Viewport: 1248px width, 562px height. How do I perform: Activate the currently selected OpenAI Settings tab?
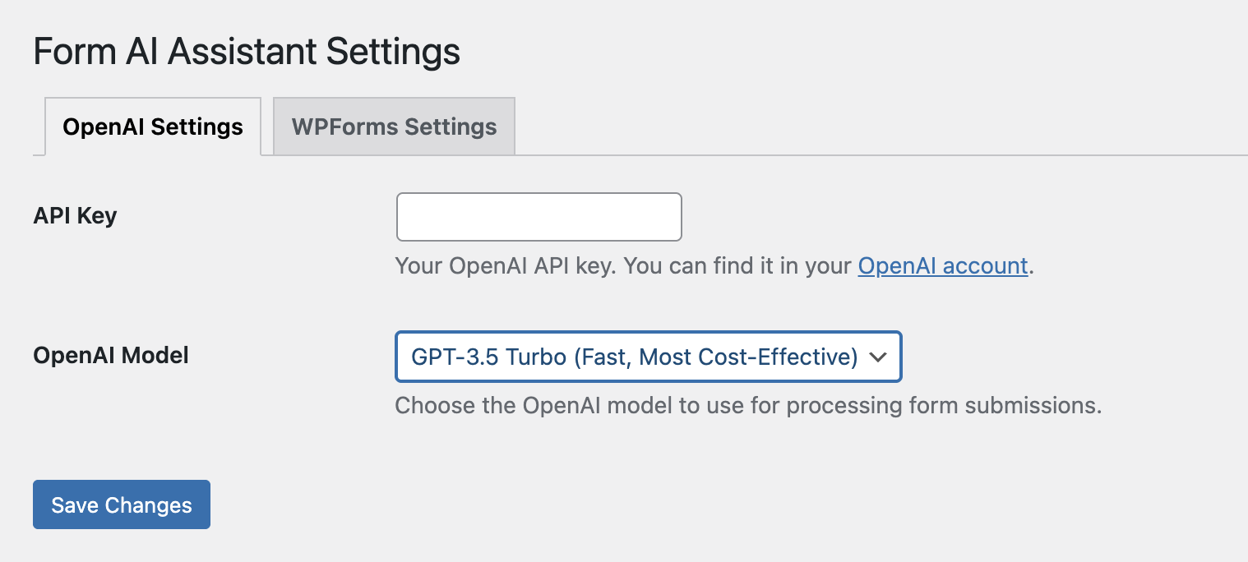153,127
